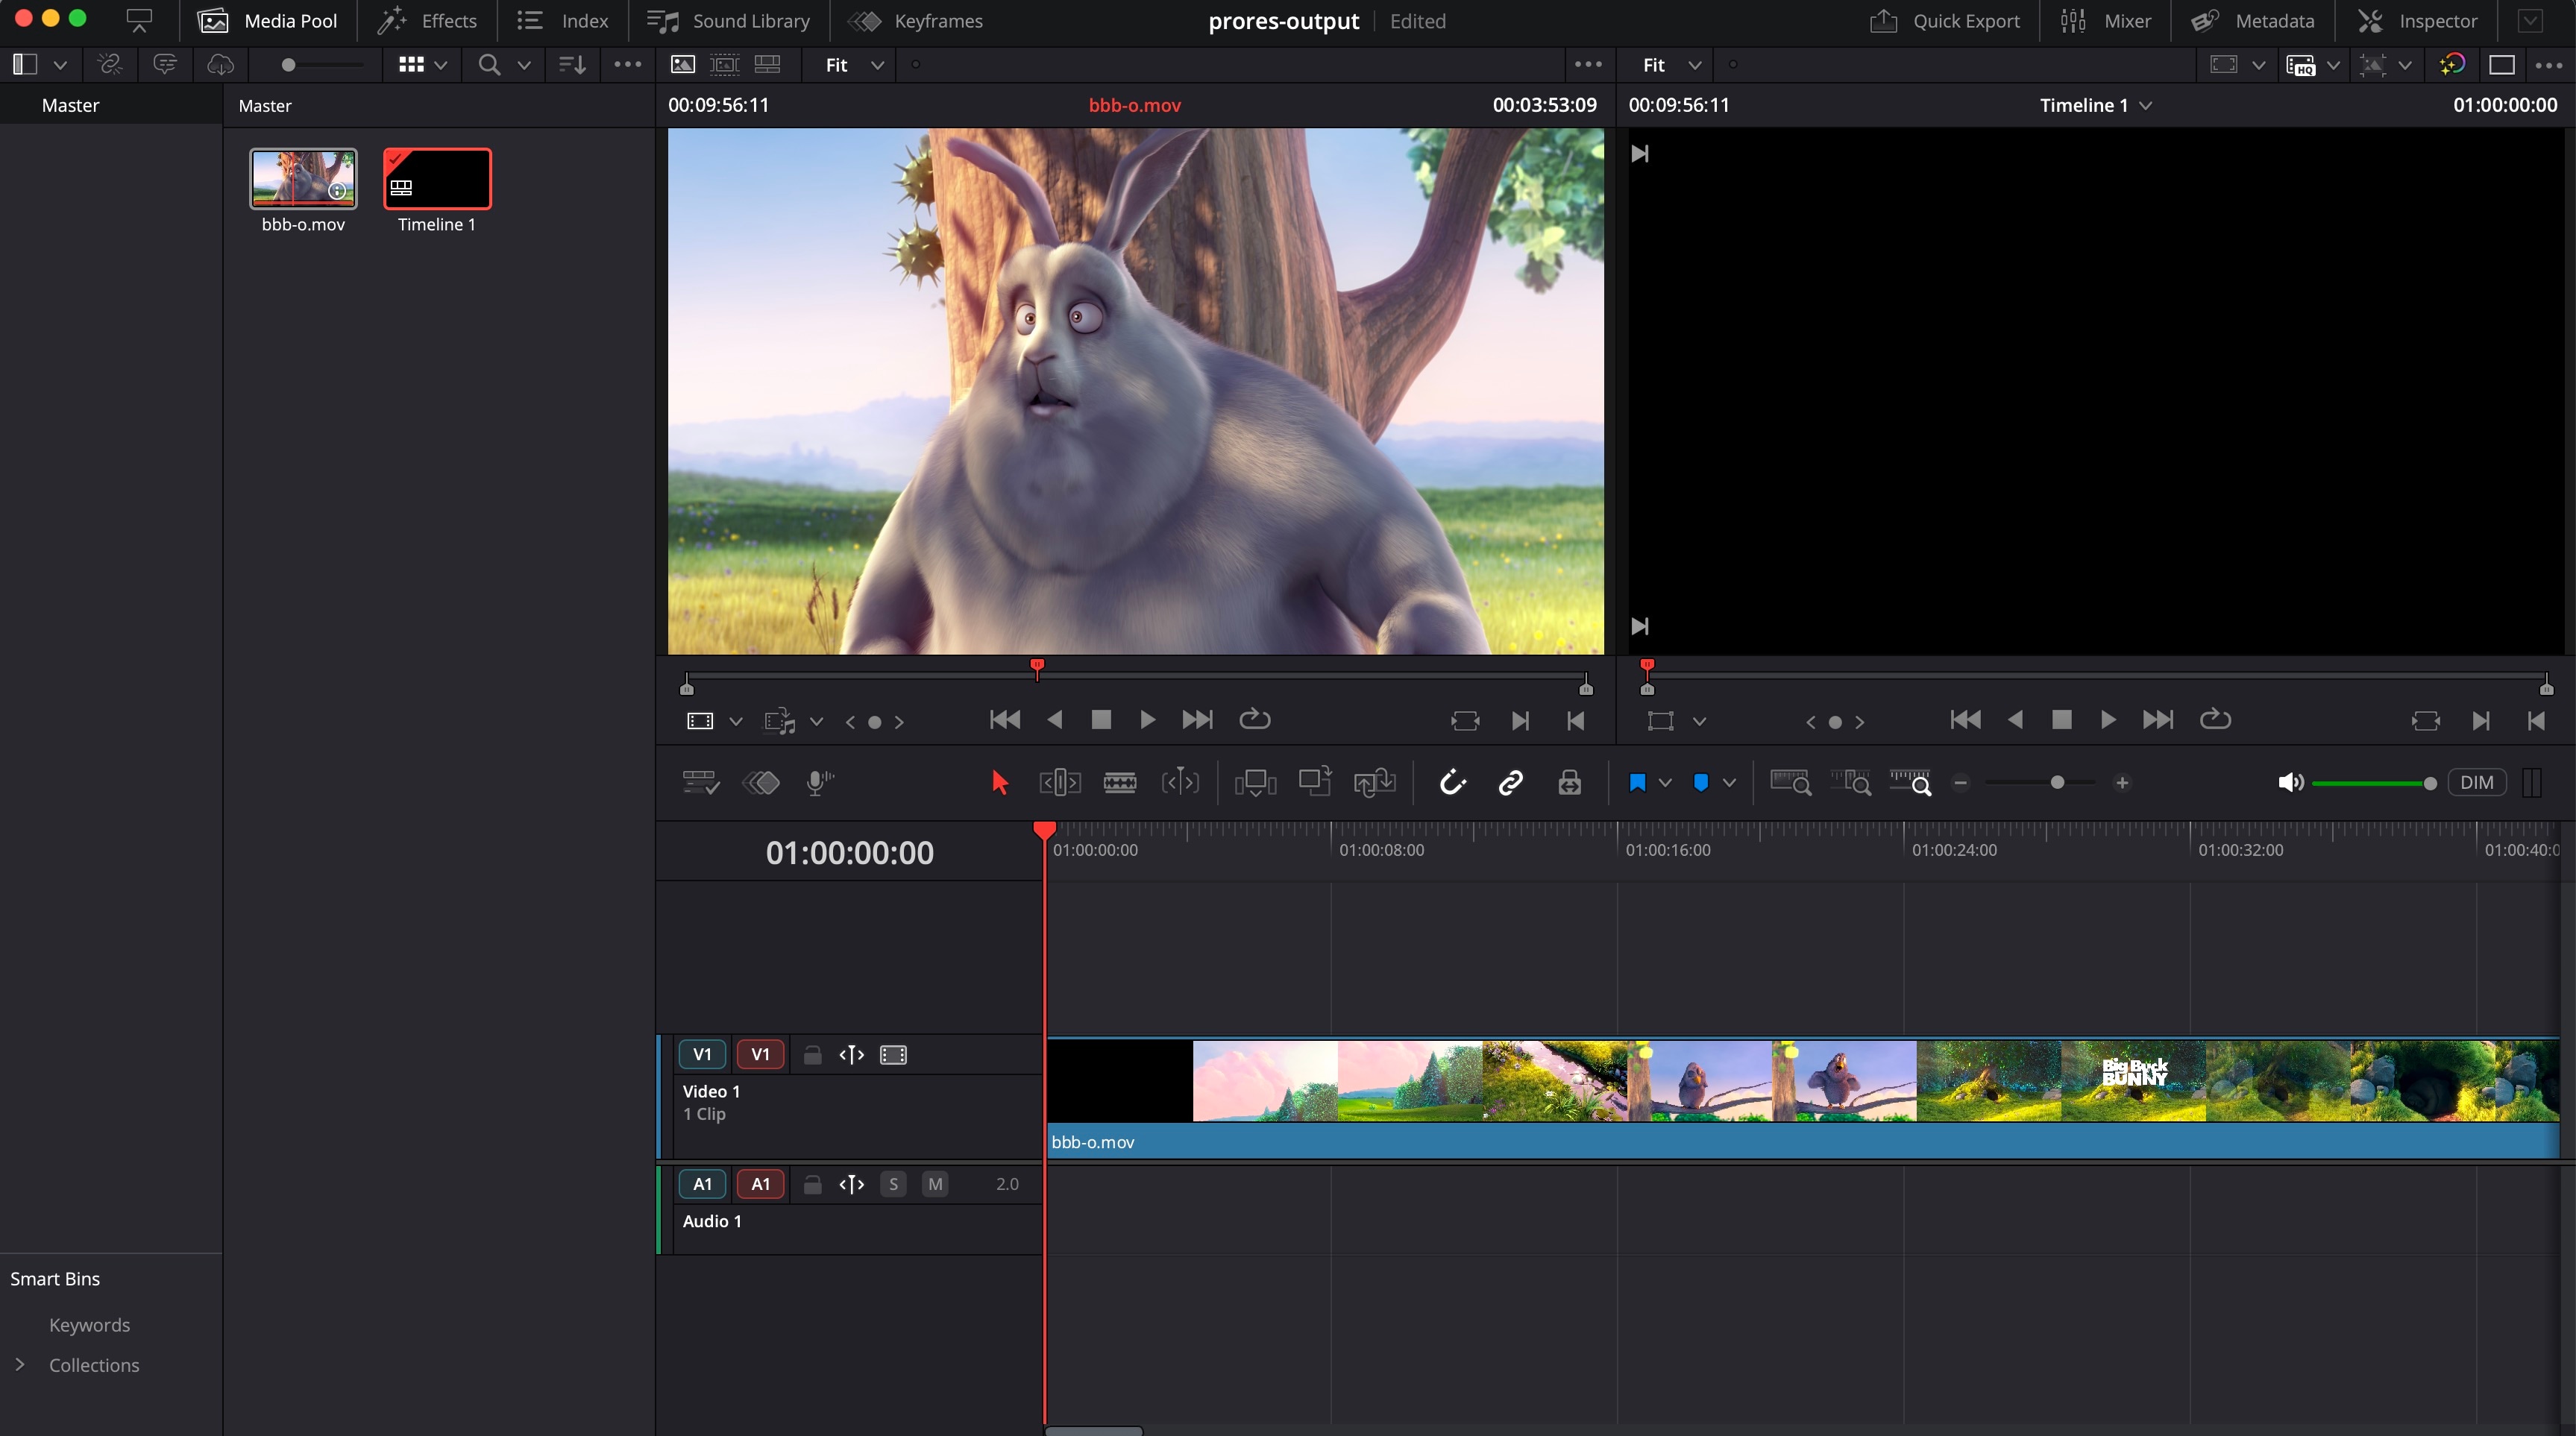Click the Overwrite Clip icon
This screenshot has height=1436, width=2576.
1314,781
